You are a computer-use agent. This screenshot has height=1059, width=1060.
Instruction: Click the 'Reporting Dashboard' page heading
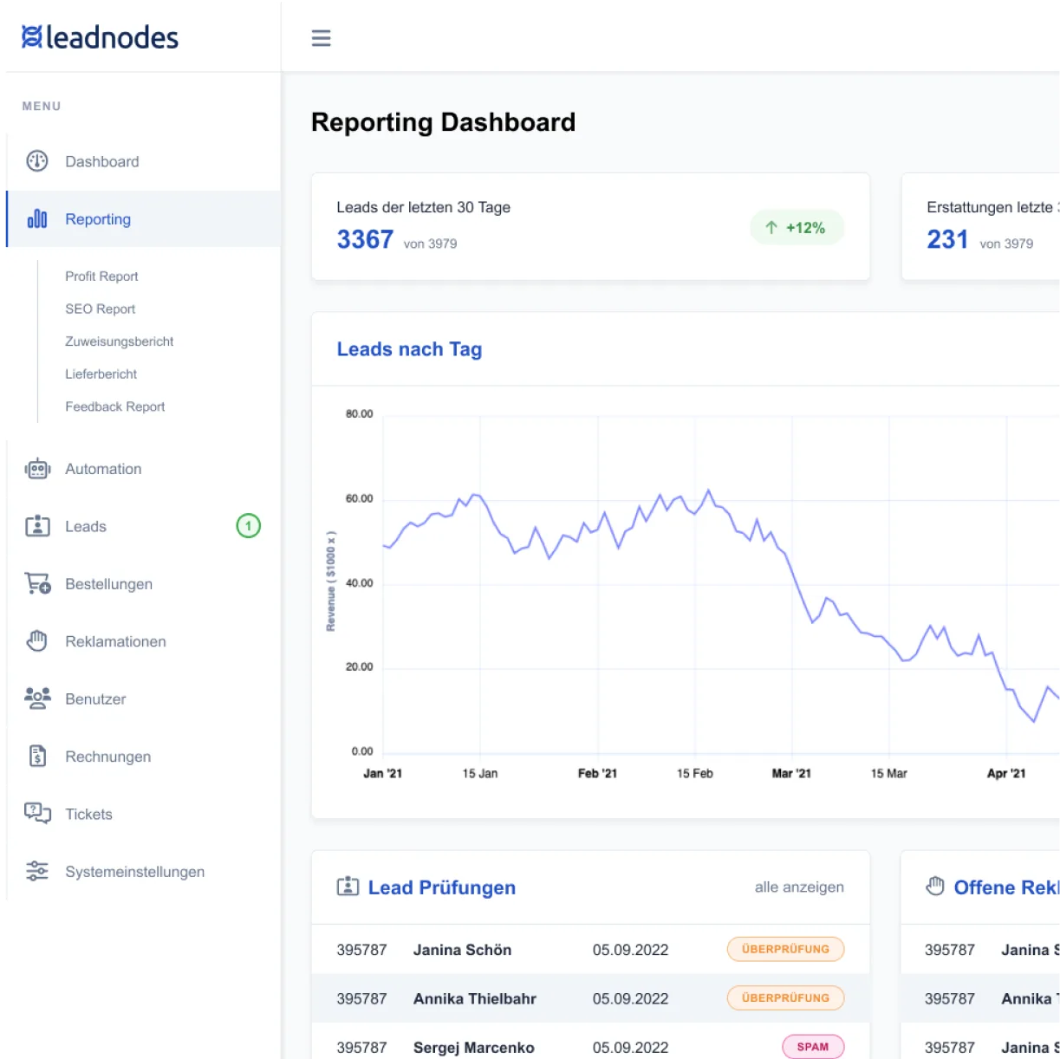point(443,122)
